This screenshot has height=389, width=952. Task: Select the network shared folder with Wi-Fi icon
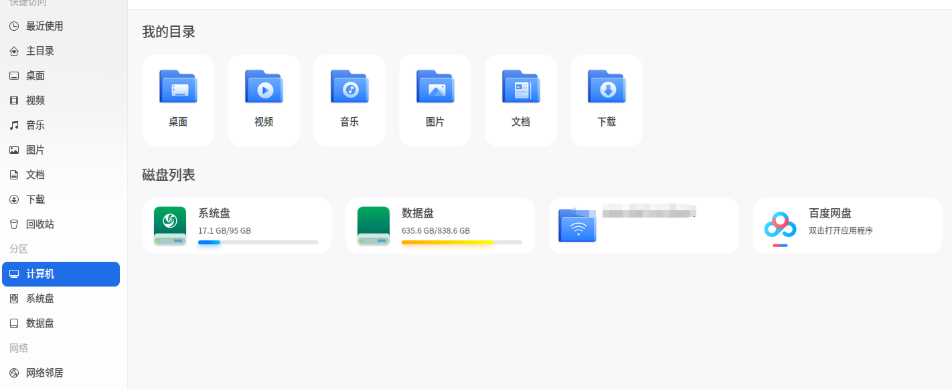click(x=644, y=226)
